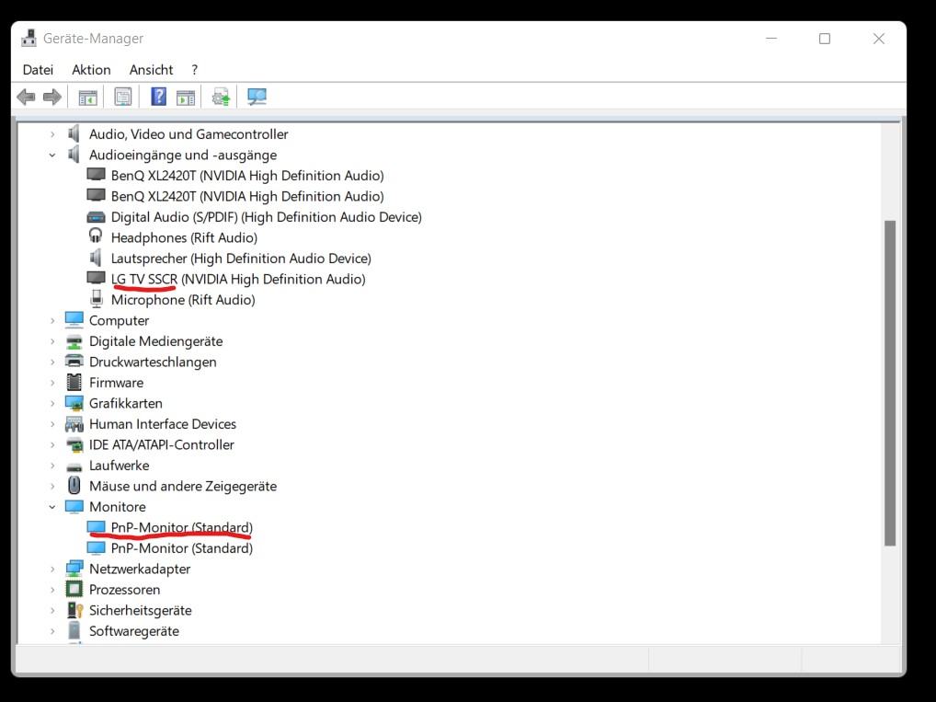Expand the Grafikkarten node
Image resolution: width=936 pixels, height=702 pixels.
click(52, 404)
